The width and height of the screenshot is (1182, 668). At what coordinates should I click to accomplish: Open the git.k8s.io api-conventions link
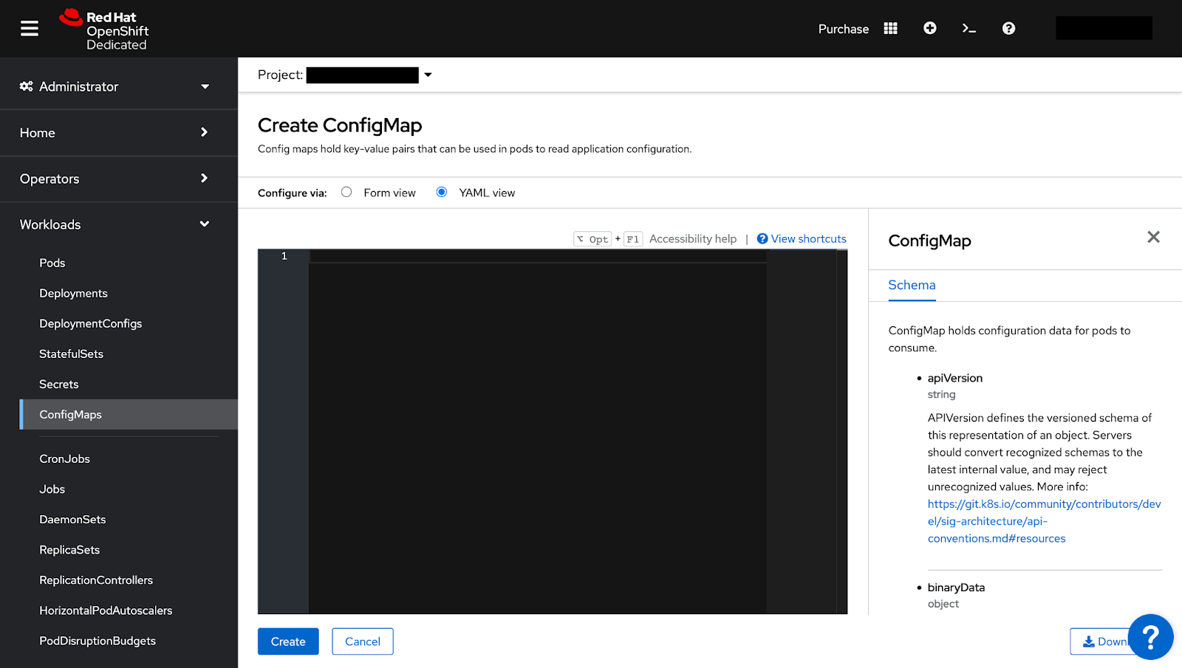[x=1044, y=521]
